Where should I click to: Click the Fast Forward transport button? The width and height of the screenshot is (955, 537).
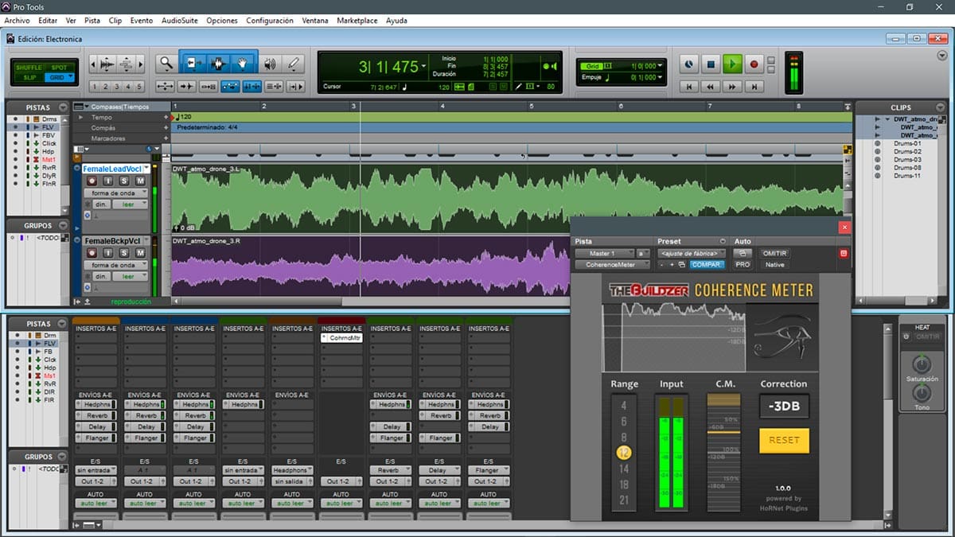[733, 86]
